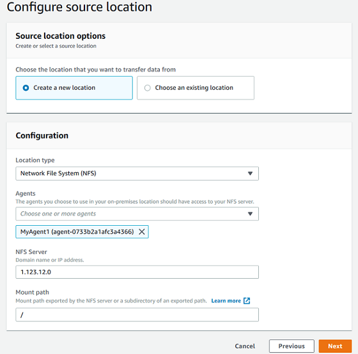Click the Agents dropdown arrow

(250, 214)
